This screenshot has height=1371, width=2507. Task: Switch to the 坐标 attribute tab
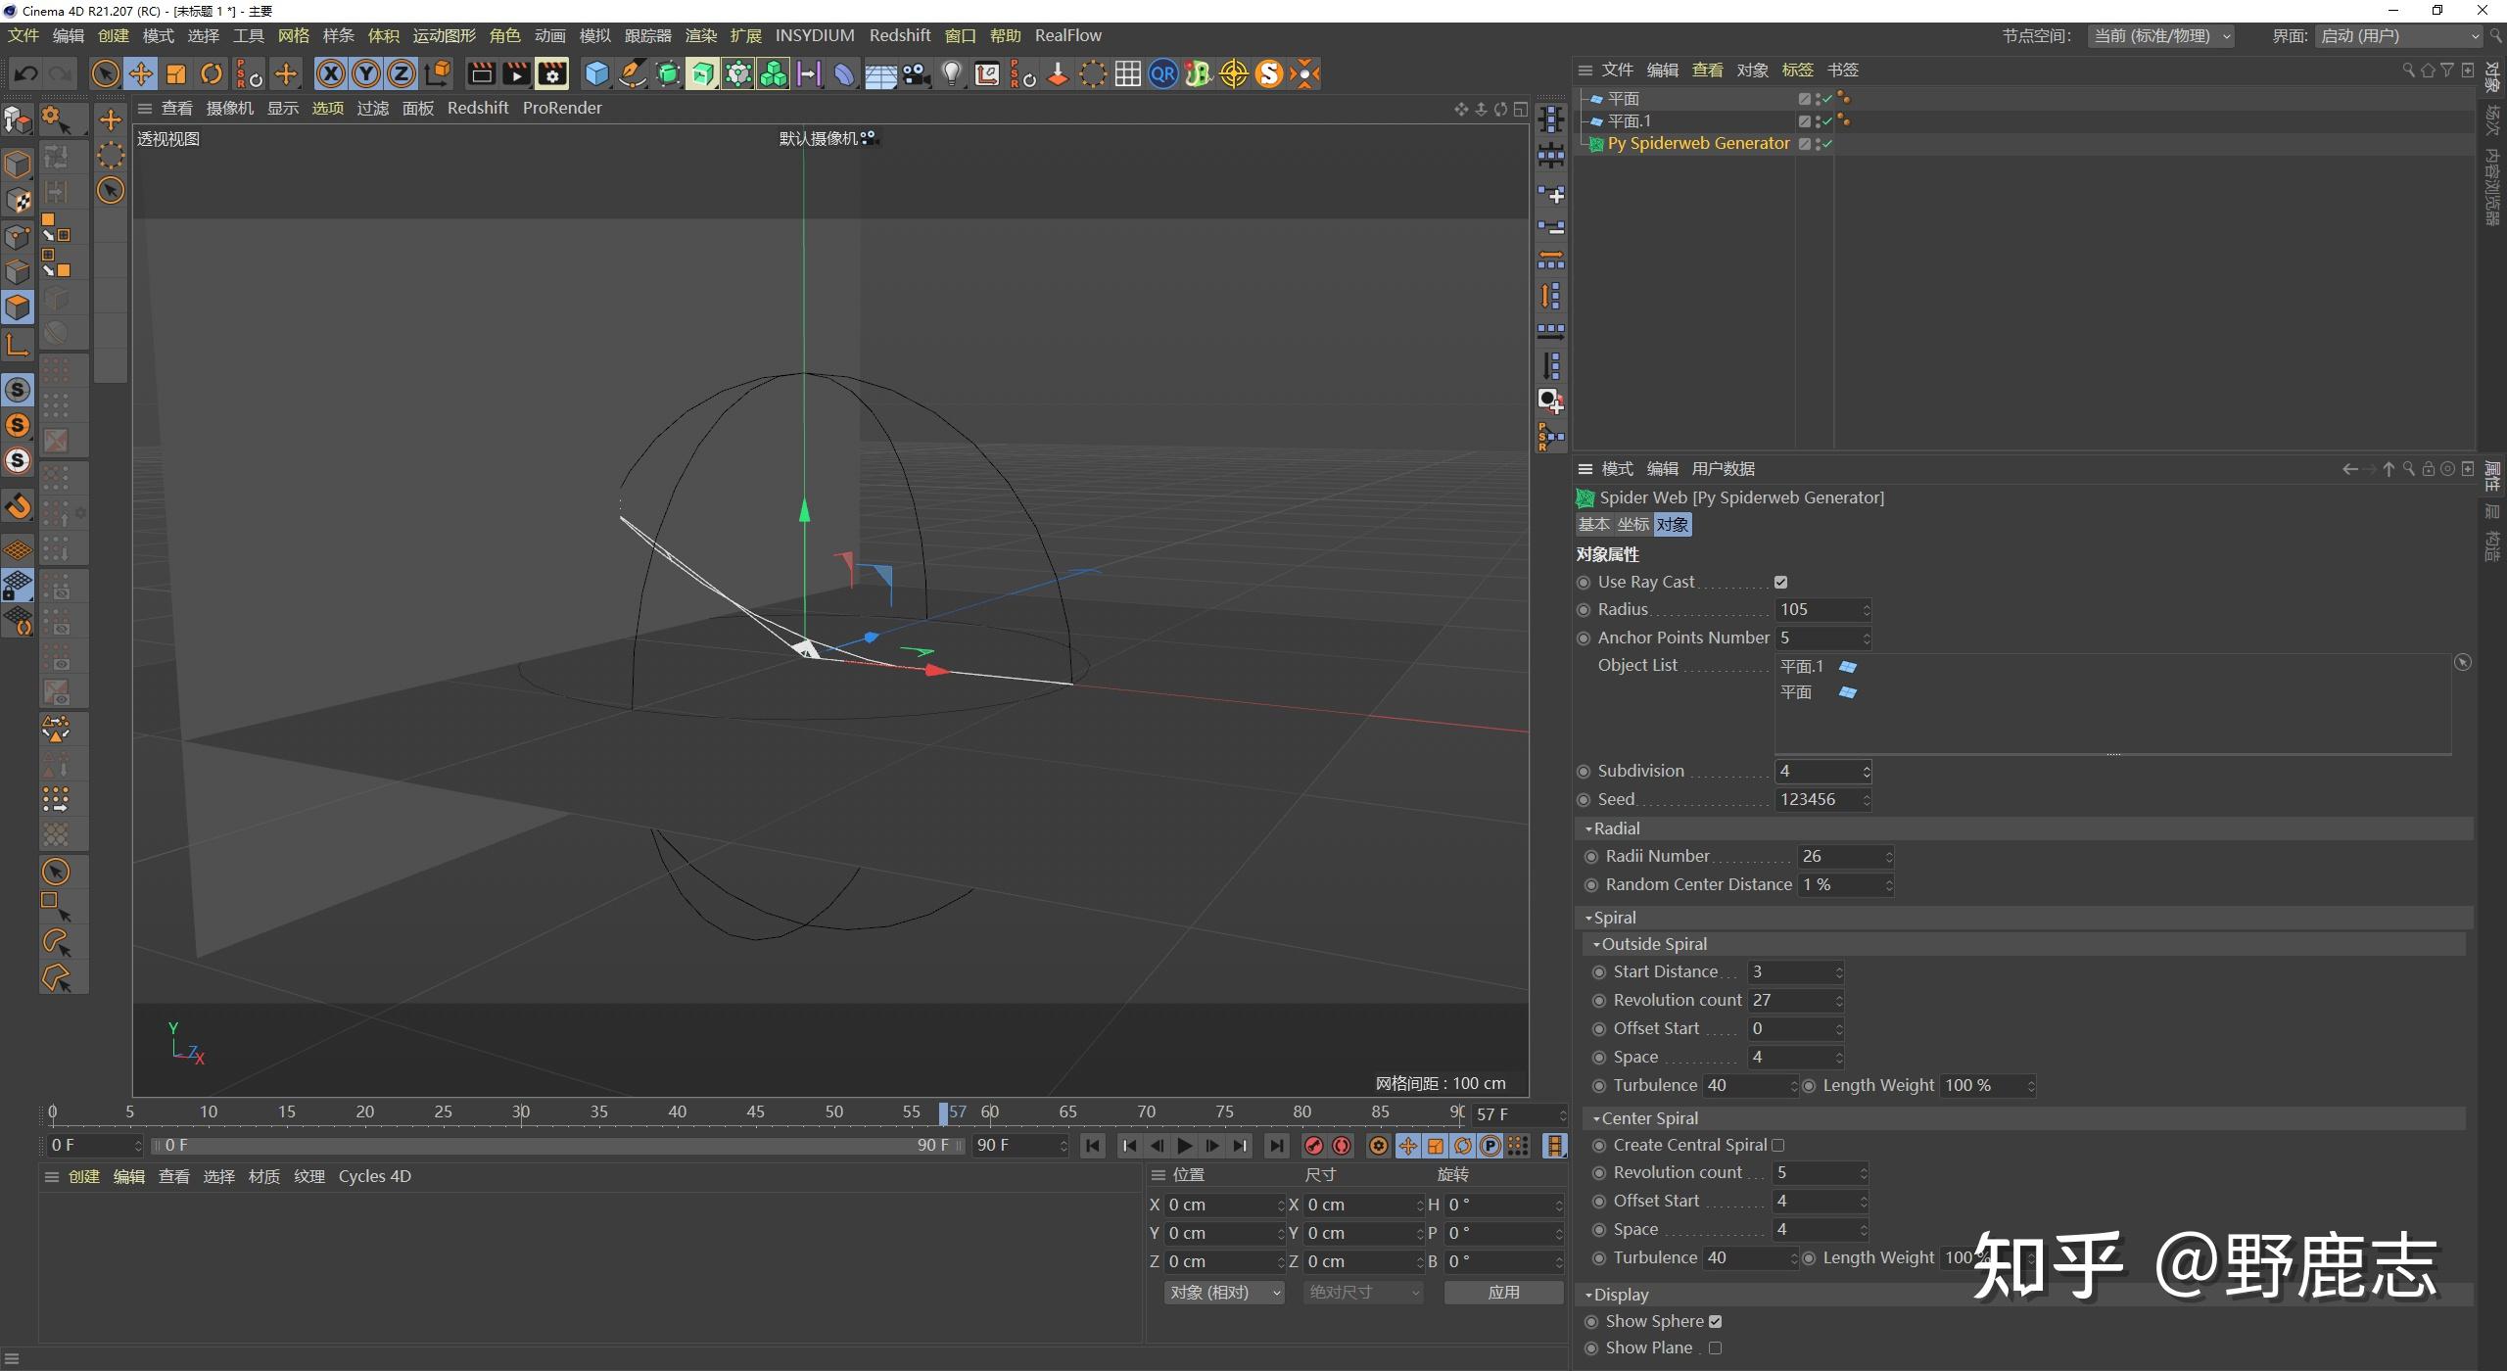point(1632,525)
